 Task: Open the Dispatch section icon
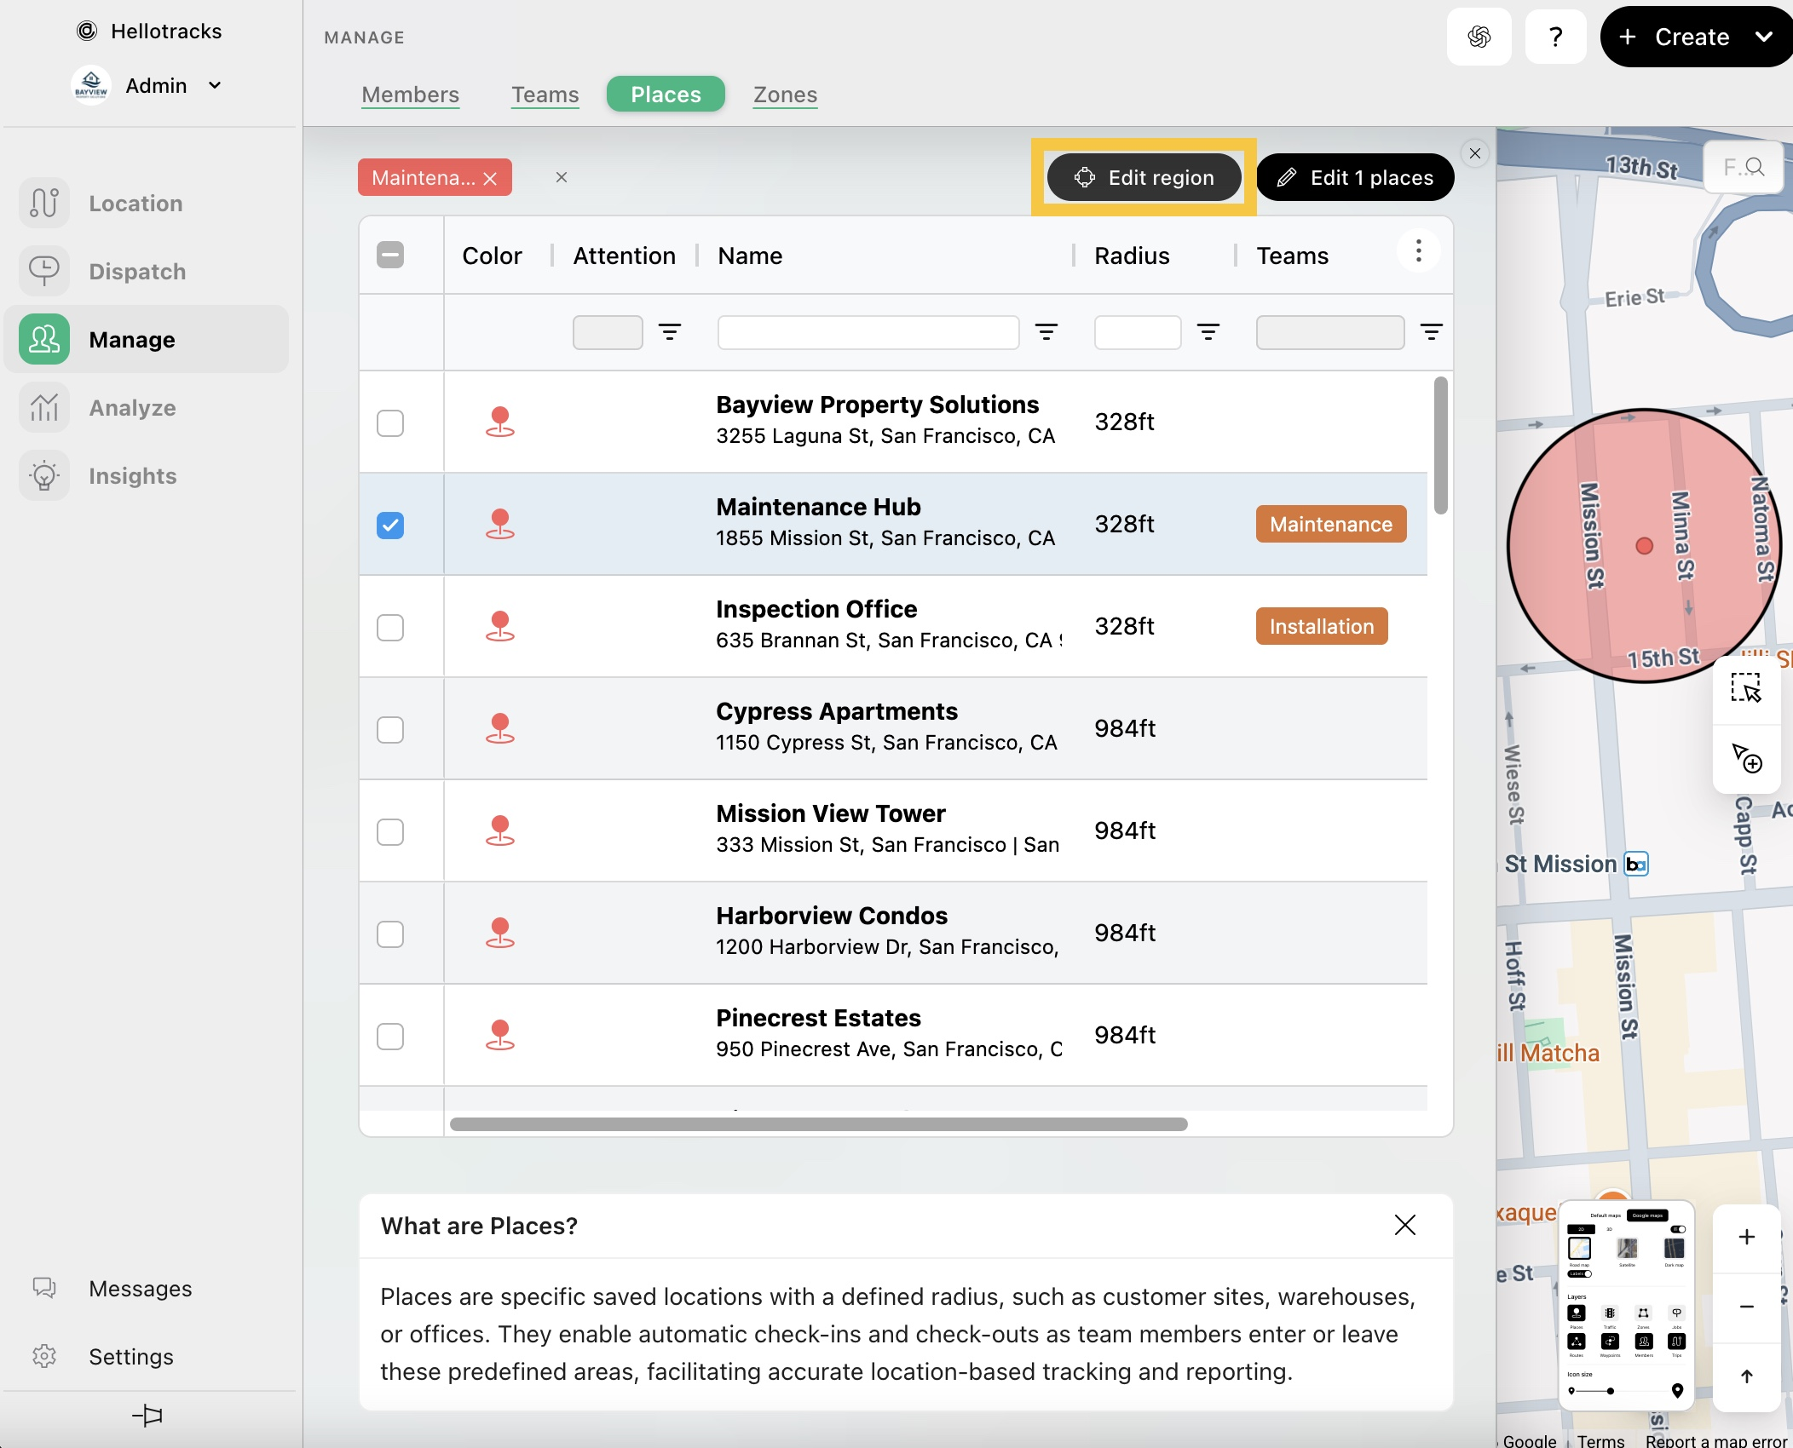(x=44, y=271)
